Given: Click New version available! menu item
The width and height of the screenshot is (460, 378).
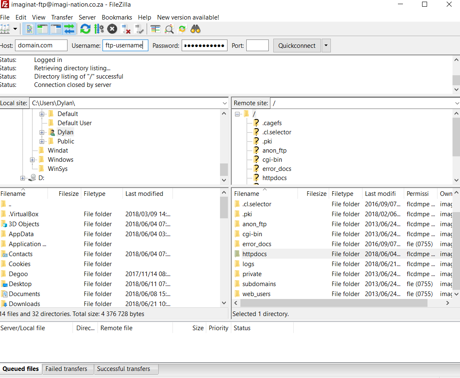Looking at the screenshot, I should pos(188,17).
